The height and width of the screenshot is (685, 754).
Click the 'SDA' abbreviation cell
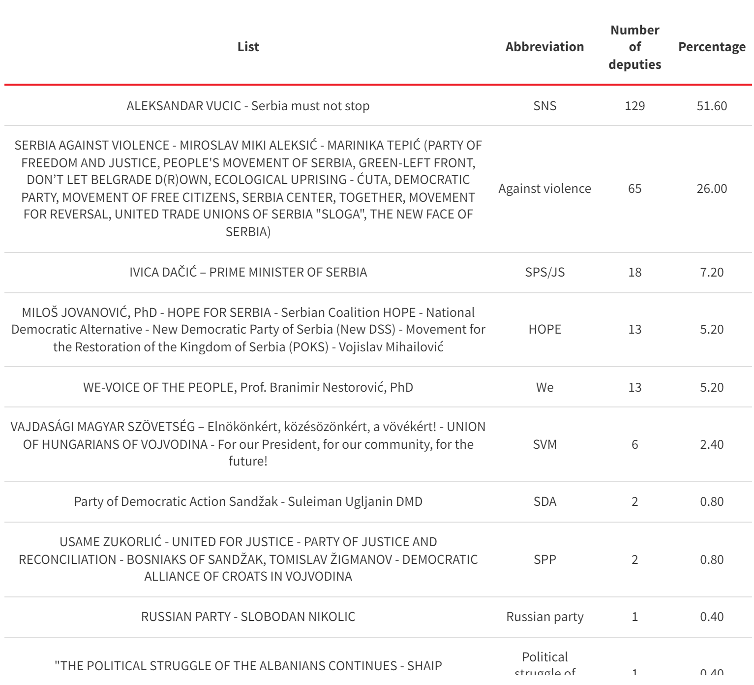[544, 501]
